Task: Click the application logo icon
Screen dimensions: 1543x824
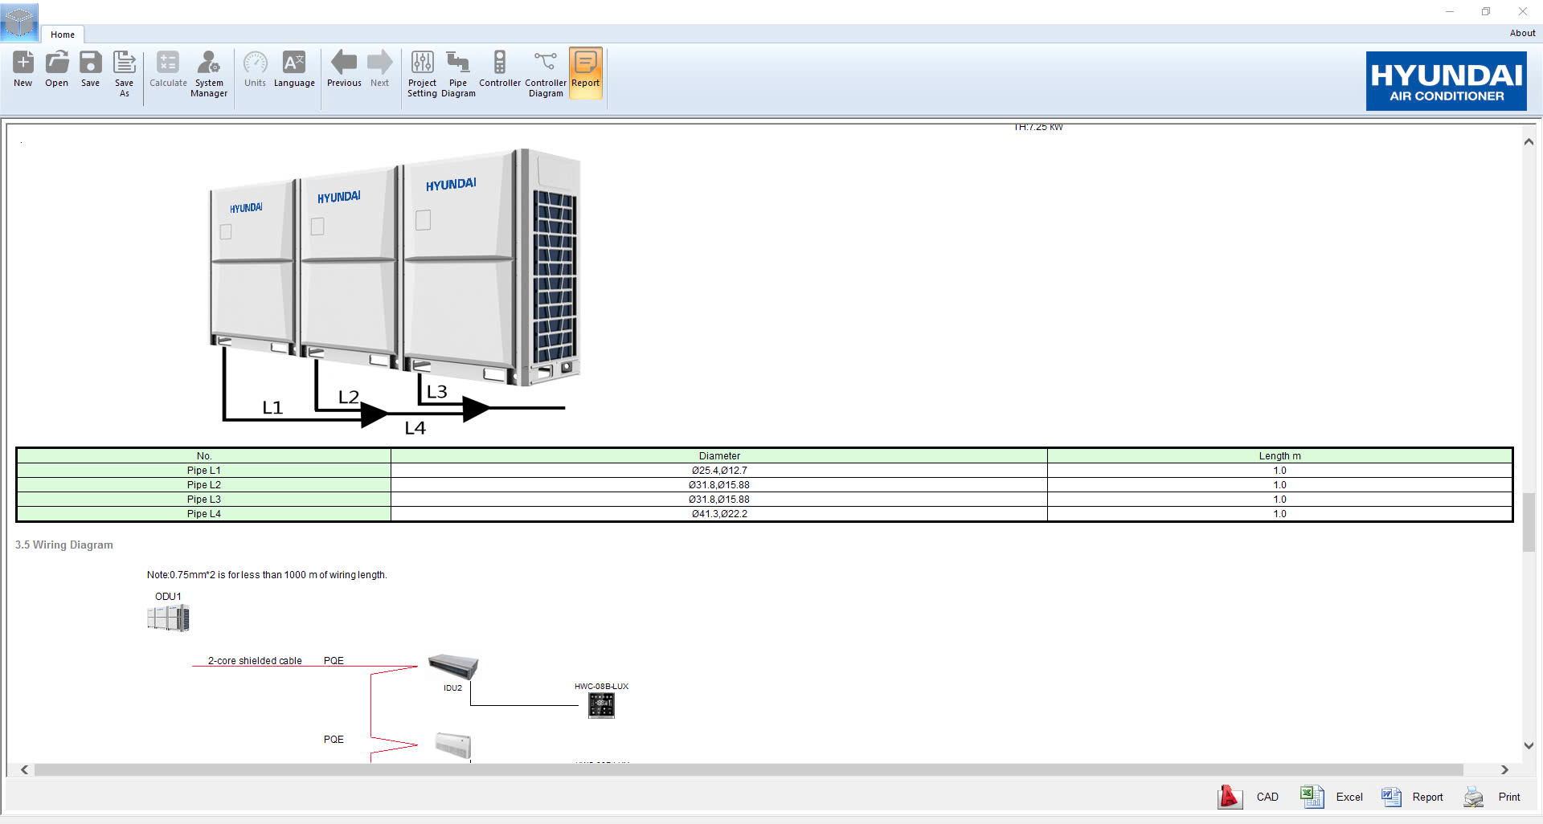Action: (19, 22)
